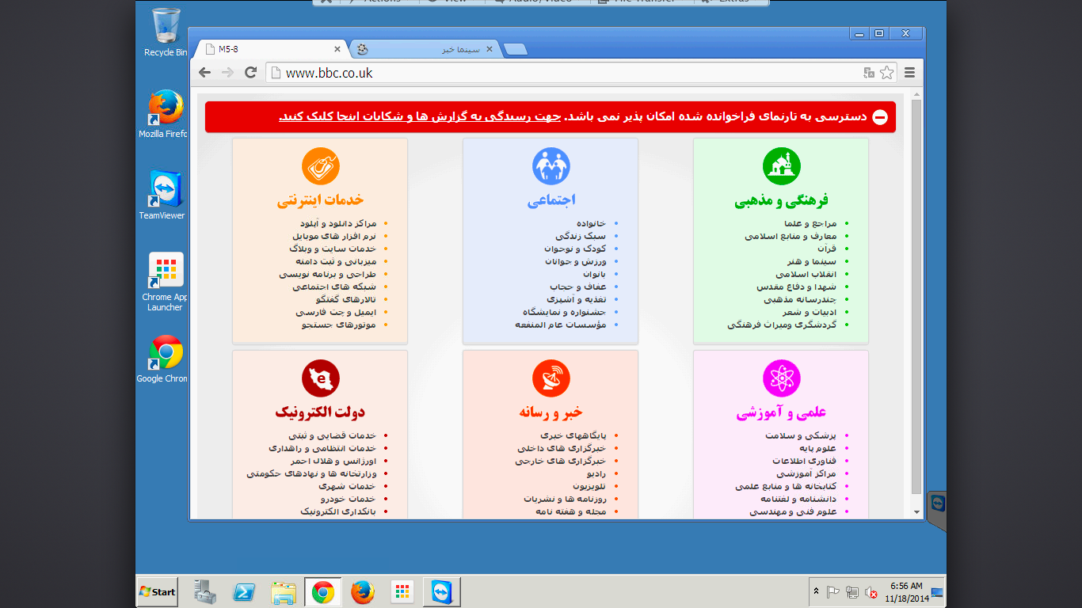Select the TeamViewer desktop shortcut

164,196
